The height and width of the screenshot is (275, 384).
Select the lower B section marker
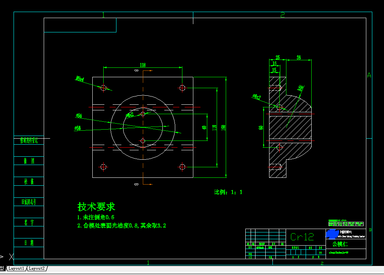pos(136,184)
